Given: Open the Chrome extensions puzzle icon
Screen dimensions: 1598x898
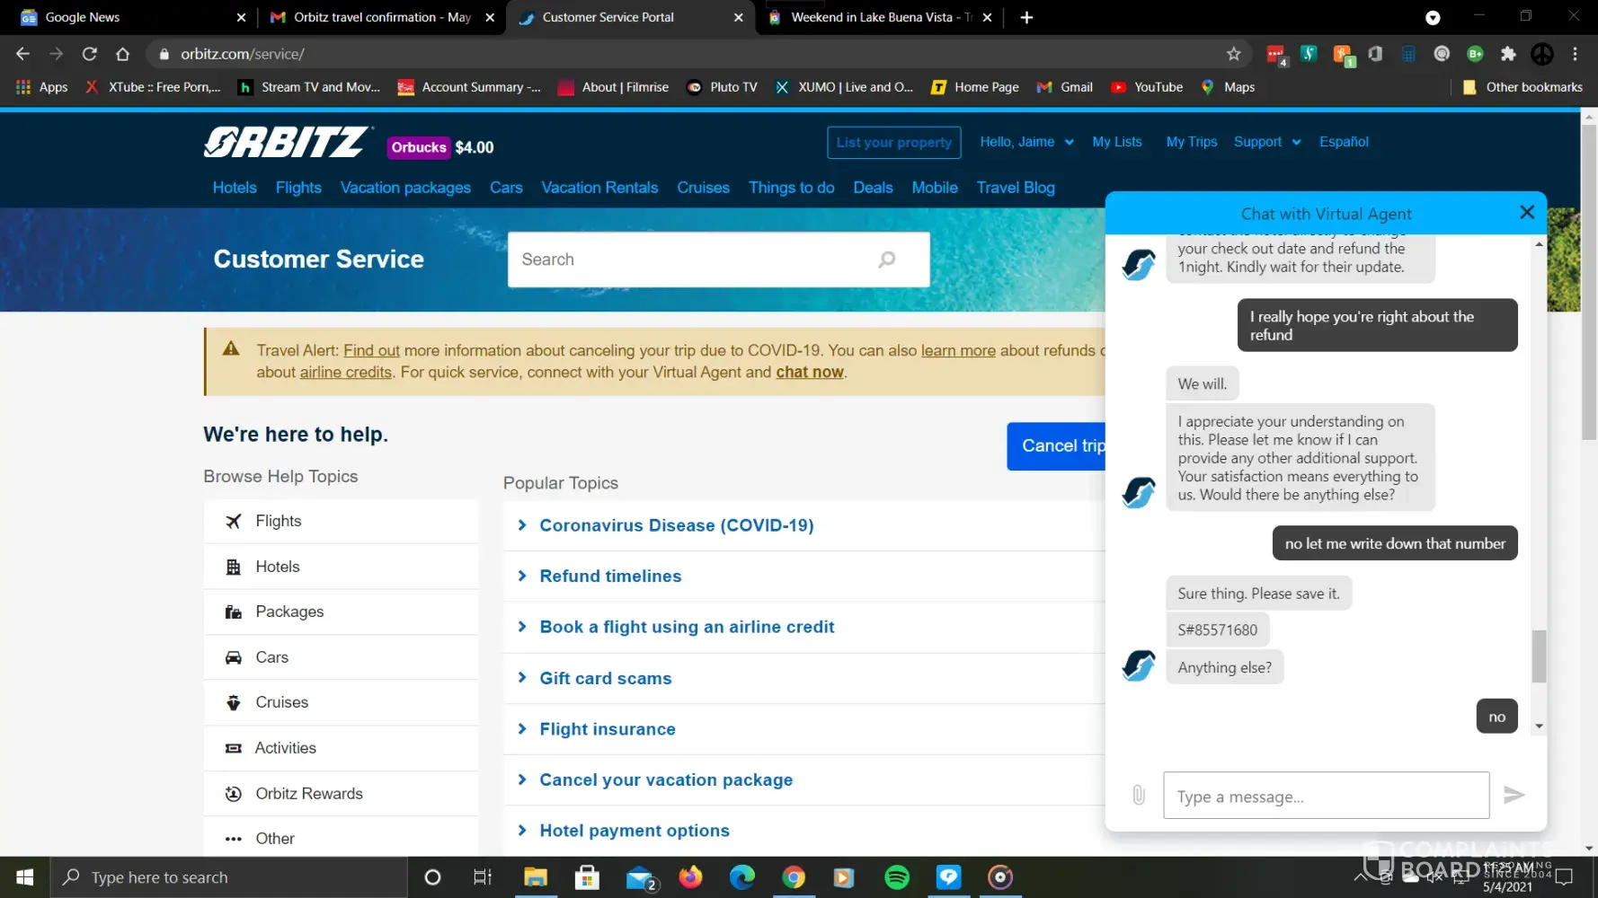Looking at the screenshot, I should [1508, 54].
